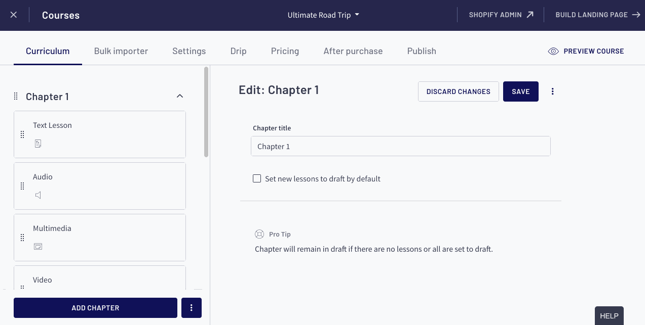Select the Multimedia lesson card

pyautogui.click(x=100, y=238)
